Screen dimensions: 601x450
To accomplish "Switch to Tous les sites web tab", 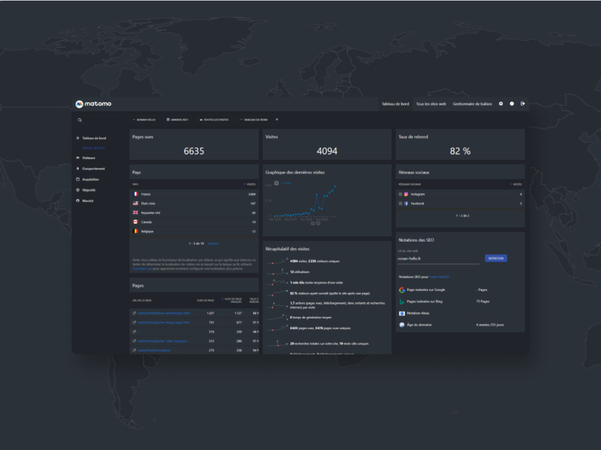I will (x=431, y=104).
